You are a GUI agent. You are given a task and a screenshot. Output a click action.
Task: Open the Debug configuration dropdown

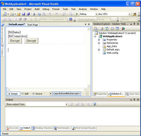[96, 14]
